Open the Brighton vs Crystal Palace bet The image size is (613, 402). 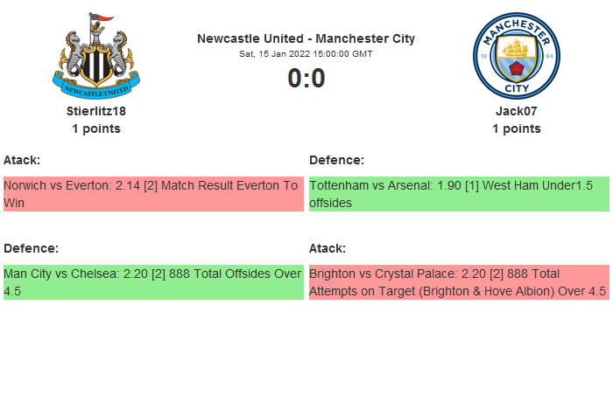[x=459, y=282]
